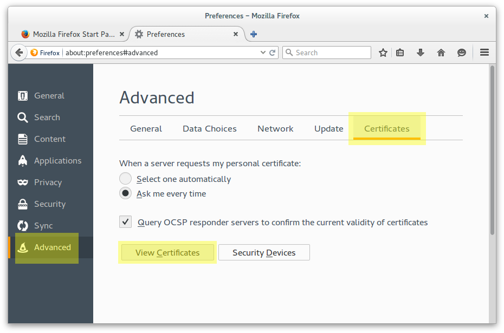Open Security preferences in sidebar
The width and height of the screenshot is (504, 333).
click(51, 204)
